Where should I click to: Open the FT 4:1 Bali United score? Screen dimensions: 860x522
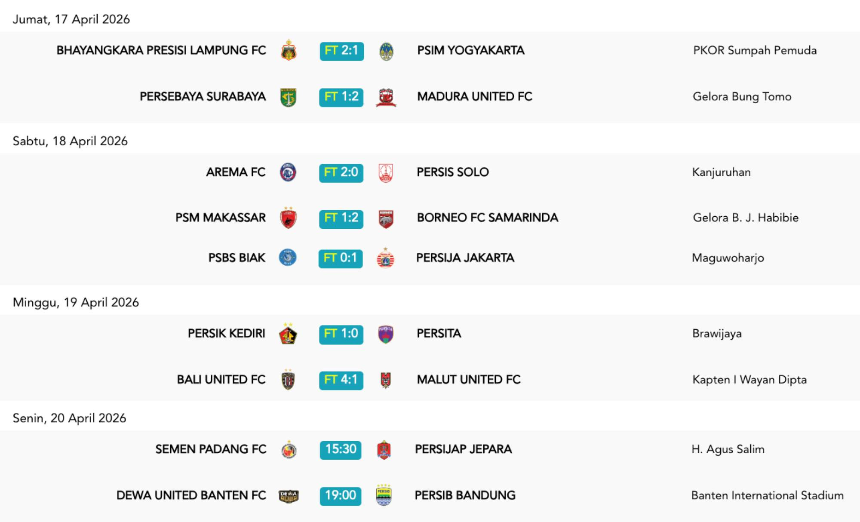click(341, 380)
